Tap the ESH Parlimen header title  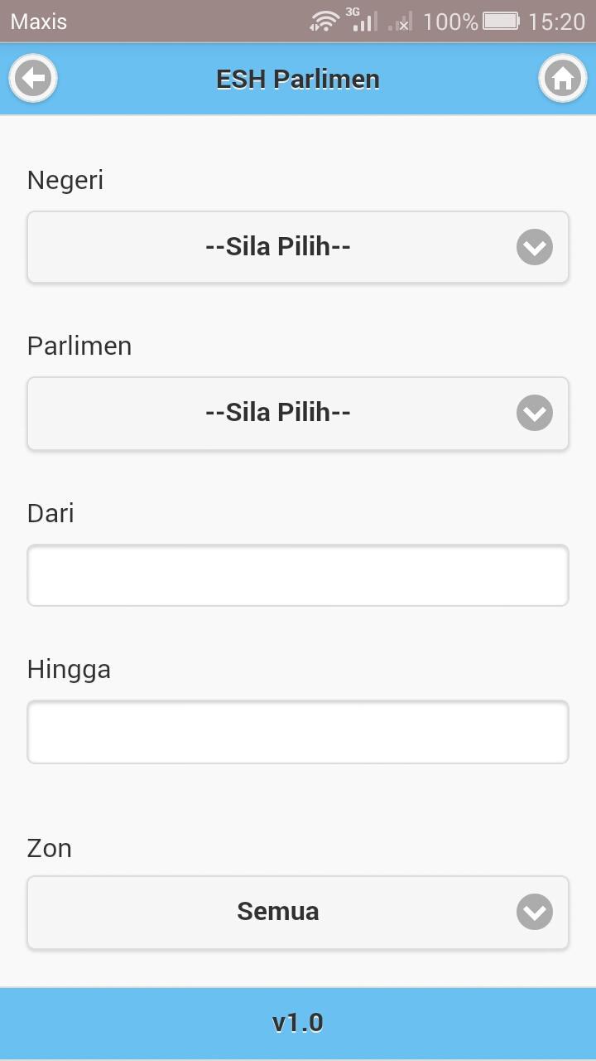pyautogui.click(x=298, y=79)
